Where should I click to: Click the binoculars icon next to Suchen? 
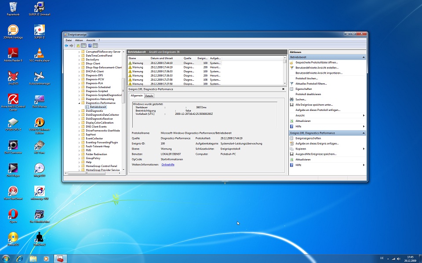[291, 100]
